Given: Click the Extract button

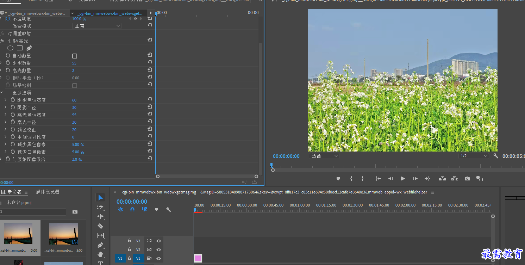Looking at the screenshot, I should 455,179.
